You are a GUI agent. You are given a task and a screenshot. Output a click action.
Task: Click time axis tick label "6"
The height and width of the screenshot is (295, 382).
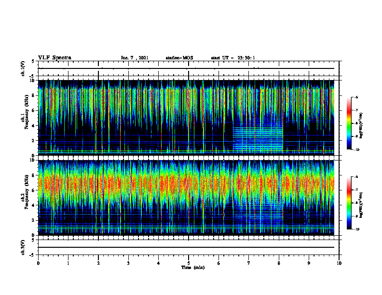pyautogui.click(x=218, y=263)
